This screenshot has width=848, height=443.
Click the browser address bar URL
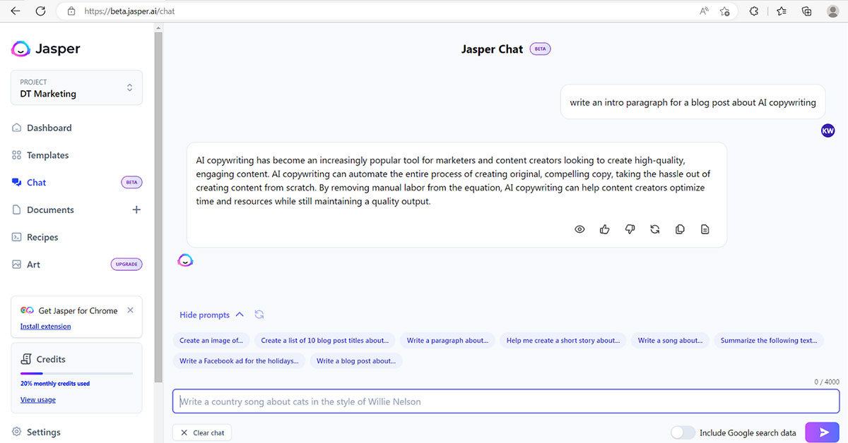pos(129,11)
